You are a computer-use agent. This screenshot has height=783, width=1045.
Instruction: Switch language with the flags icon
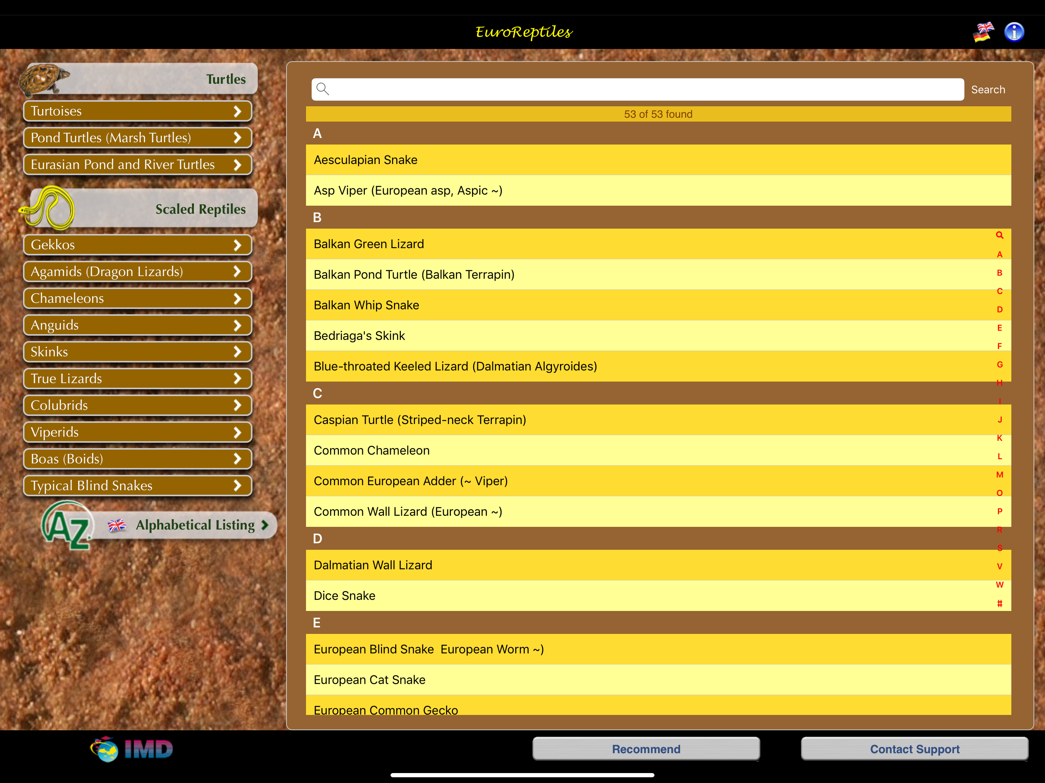tap(983, 32)
